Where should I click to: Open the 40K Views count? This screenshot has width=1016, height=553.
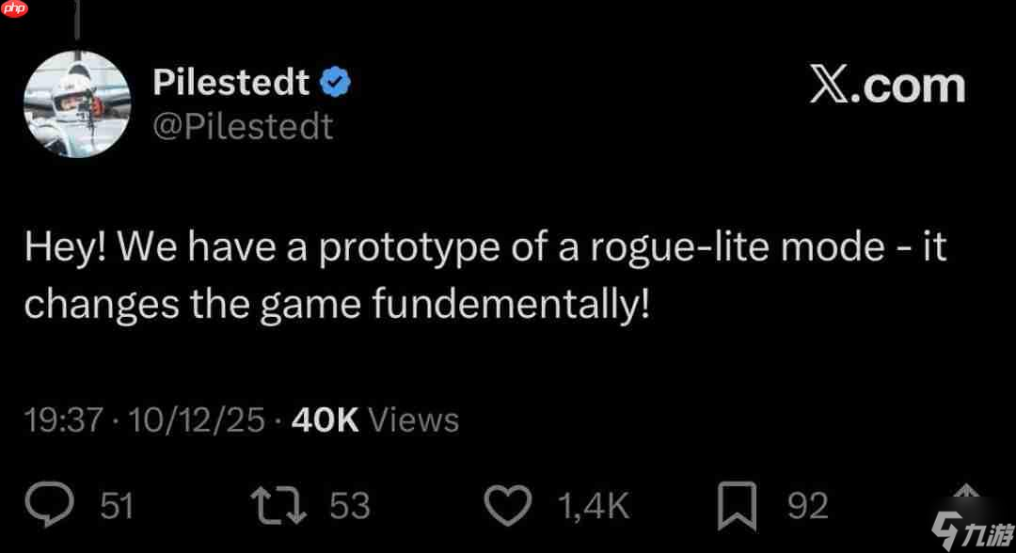tap(375, 419)
